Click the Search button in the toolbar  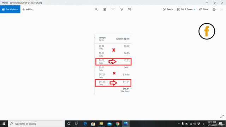click(168, 9)
